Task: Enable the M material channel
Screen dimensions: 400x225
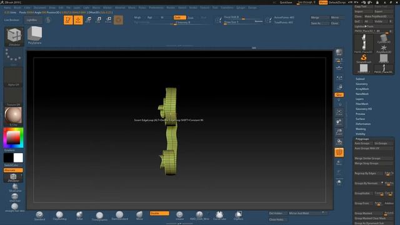Action: coord(162,17)
